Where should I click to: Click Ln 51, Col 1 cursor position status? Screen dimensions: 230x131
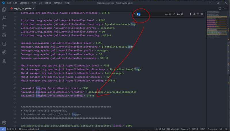tap(167, 129)
